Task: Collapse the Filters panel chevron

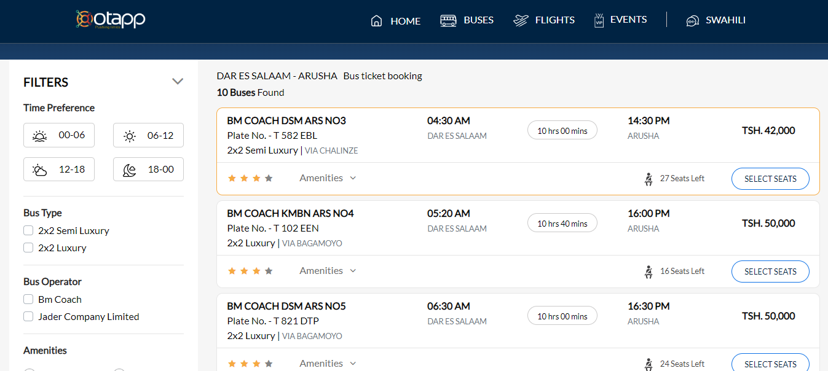Action: coord(178,82)
